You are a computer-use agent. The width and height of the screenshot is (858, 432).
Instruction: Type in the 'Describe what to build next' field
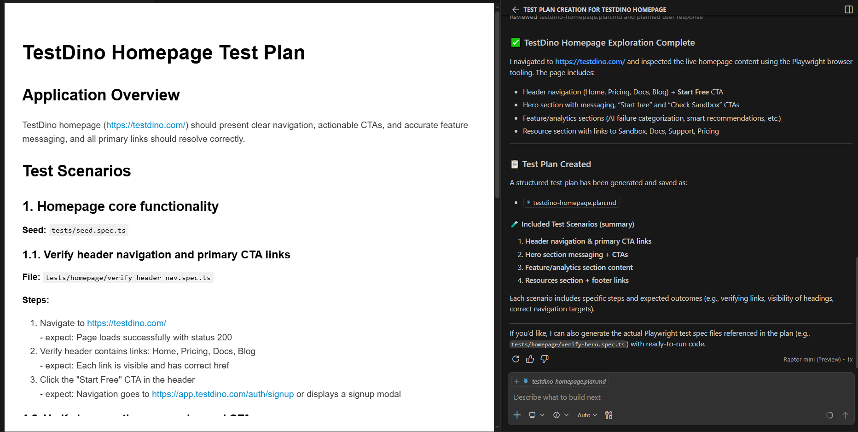point(667,397)
